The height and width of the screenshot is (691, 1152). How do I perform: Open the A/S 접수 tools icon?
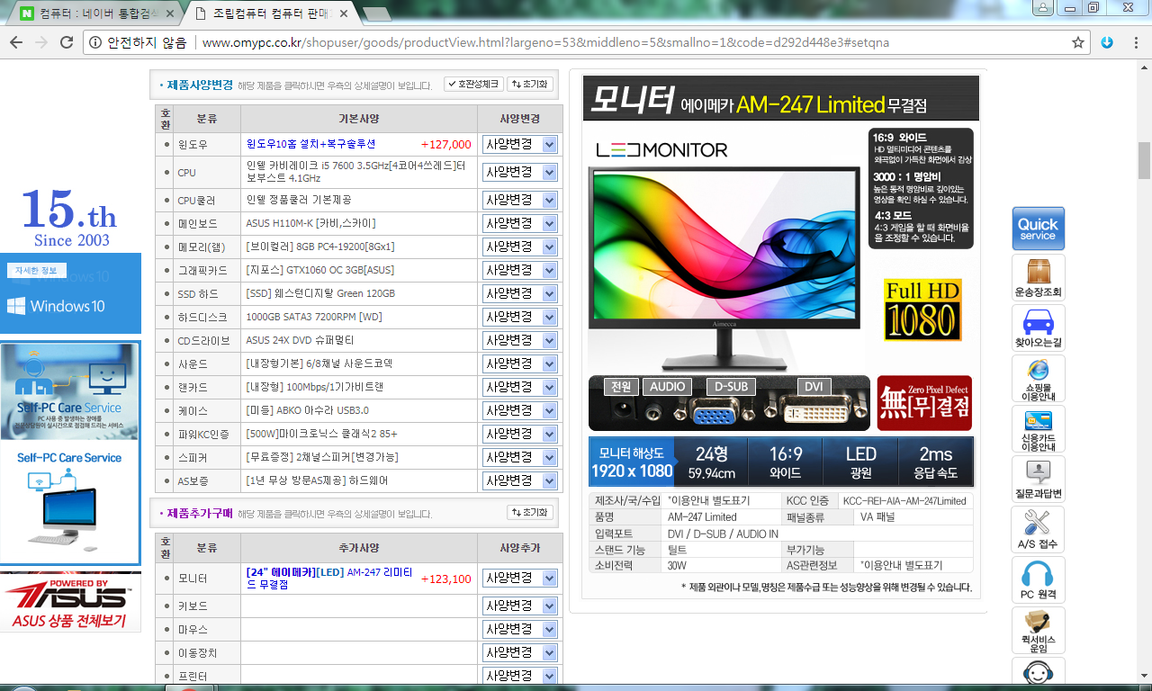coord(1038,529)
